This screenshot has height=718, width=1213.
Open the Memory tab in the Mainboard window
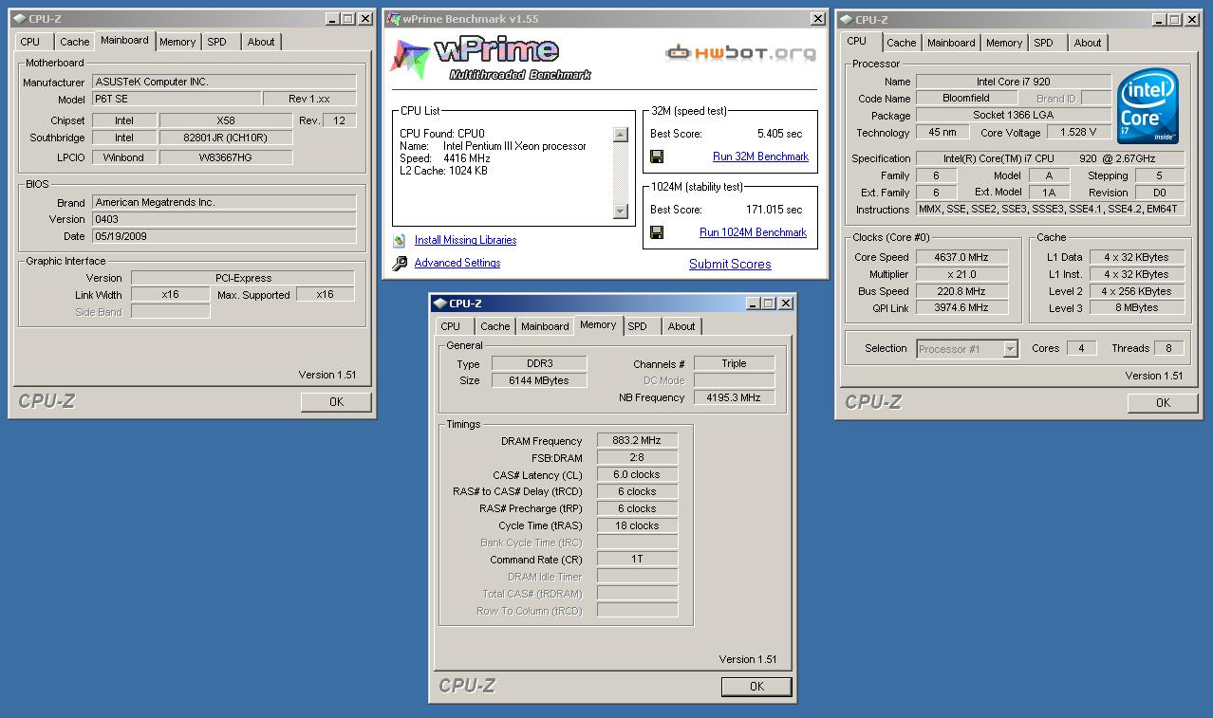(x=177, y=42)
